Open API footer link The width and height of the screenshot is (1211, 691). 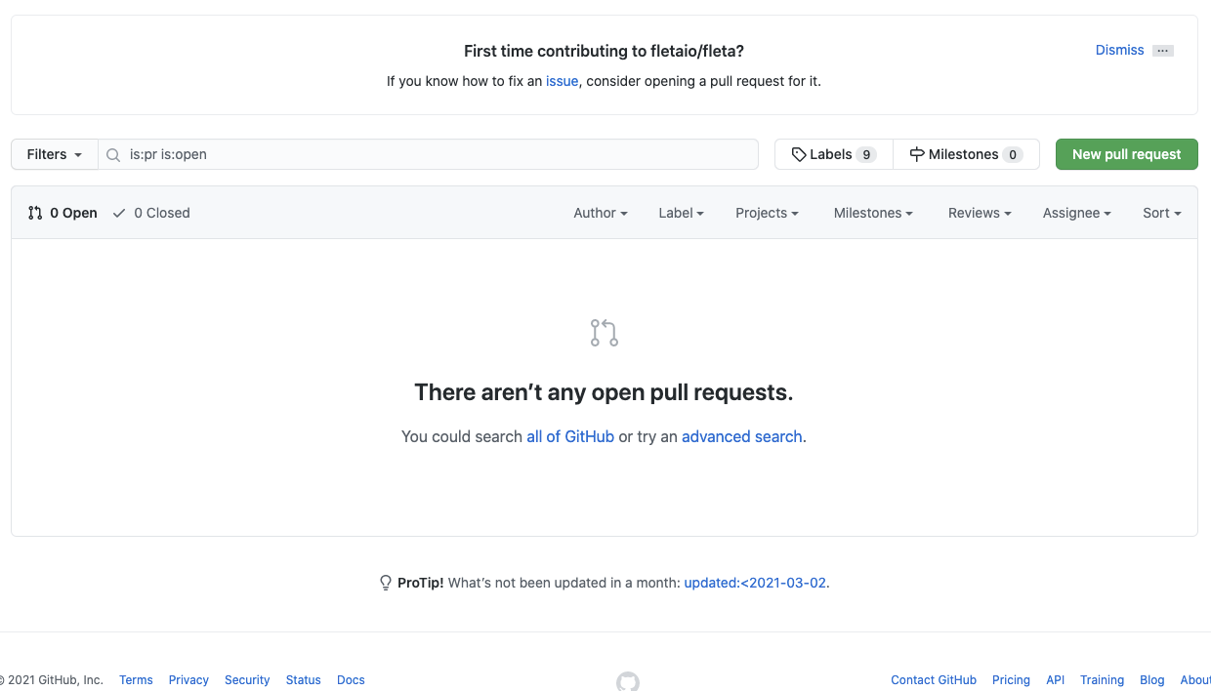pos(1056,680)
